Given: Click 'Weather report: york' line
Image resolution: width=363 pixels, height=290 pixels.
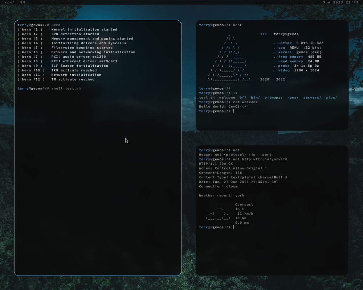Looking at the screenshot, I should coord(221,195).
